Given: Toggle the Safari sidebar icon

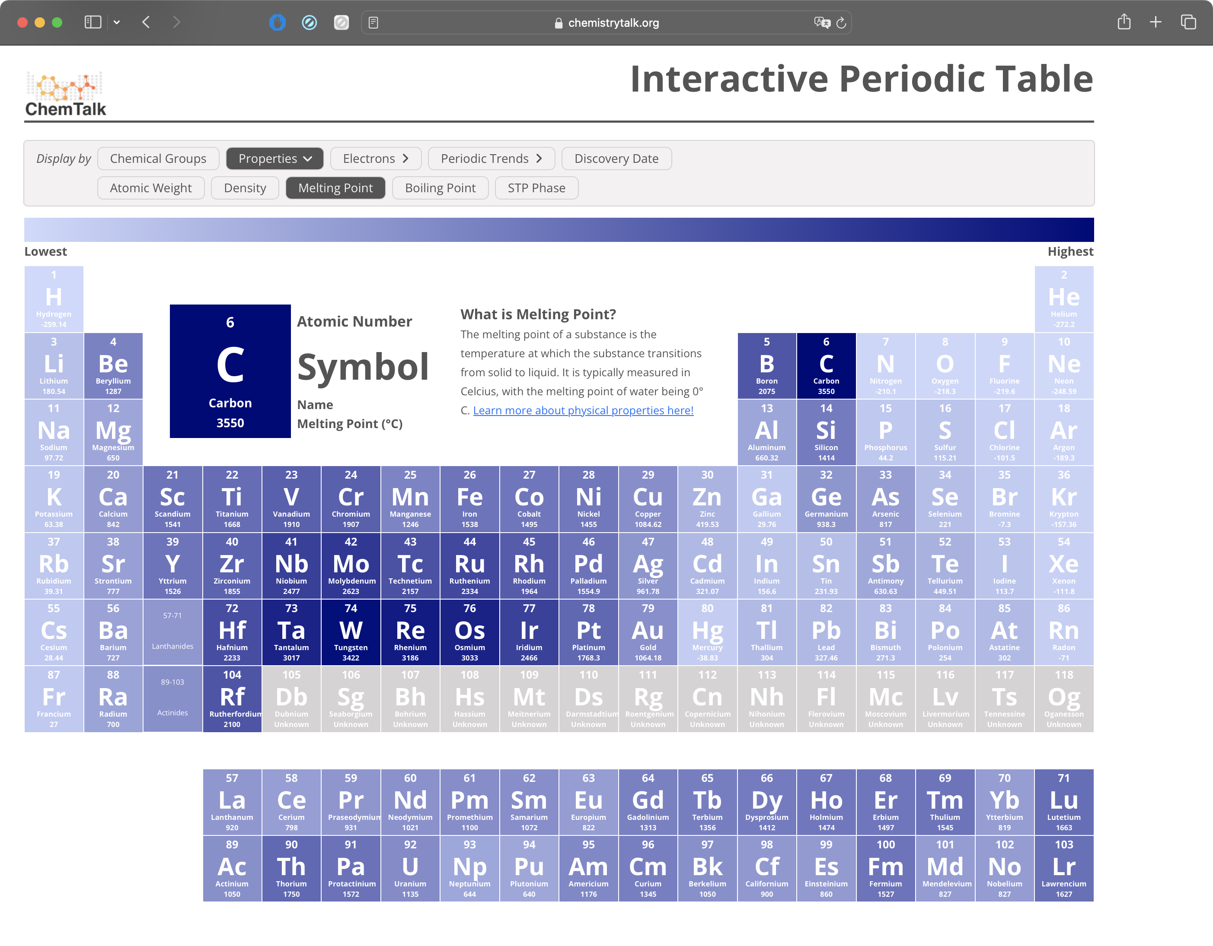Looking at the screenshot, I should (x=93, y=22).
